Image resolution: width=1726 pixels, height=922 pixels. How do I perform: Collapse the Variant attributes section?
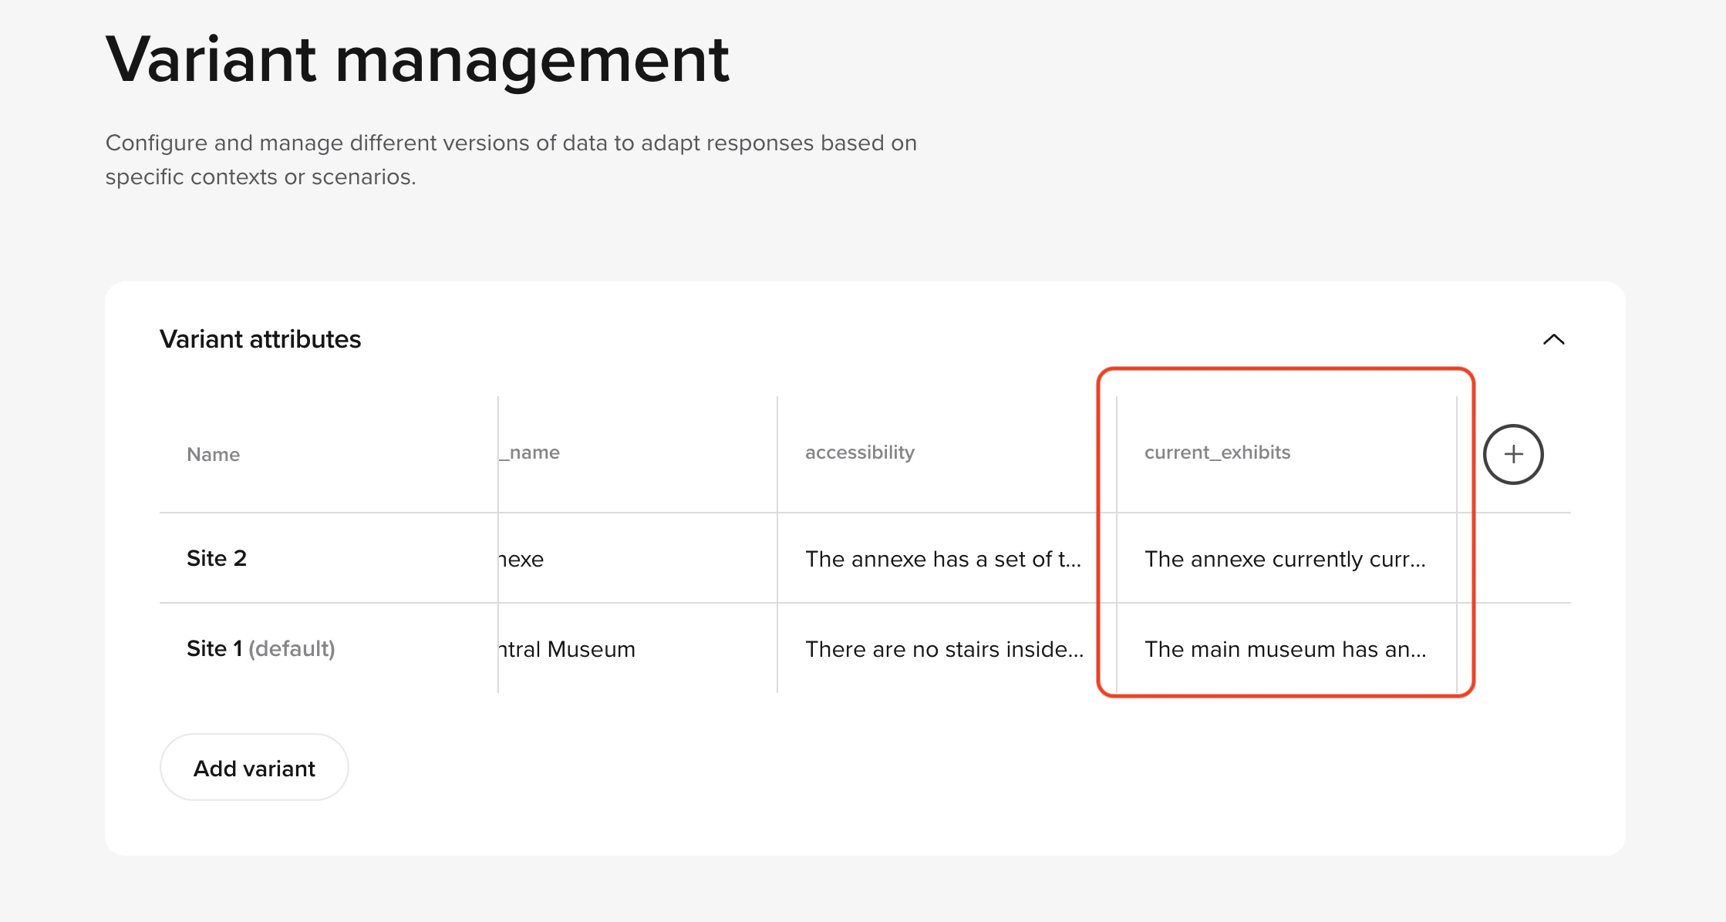point(1553,339)
